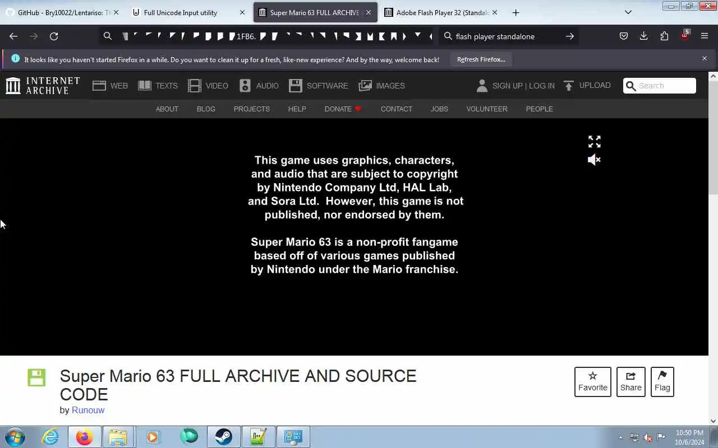Open the PROJECTS menu item

(252, 109)
